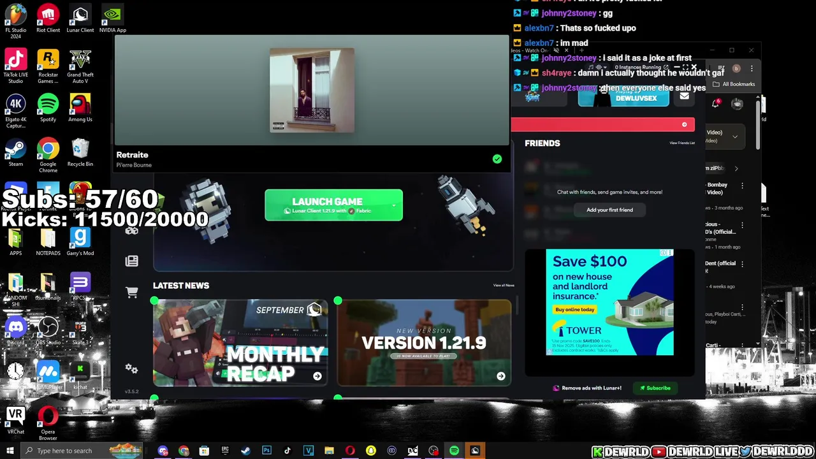Open Lunar Client settings gear
This screenshot has width=816, height=459.
click(x=132, y=368)
